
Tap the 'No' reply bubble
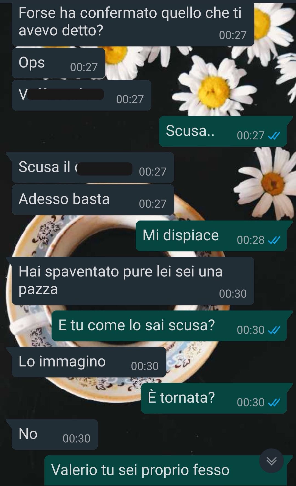pyautogui.click(x=55, y=434)
